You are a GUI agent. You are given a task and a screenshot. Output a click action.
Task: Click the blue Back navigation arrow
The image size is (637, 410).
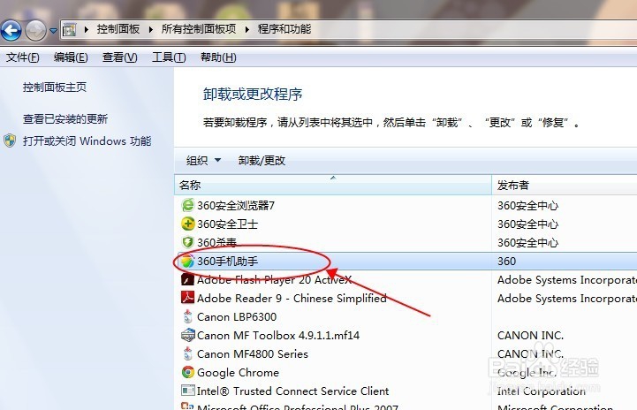pos(11,30)
